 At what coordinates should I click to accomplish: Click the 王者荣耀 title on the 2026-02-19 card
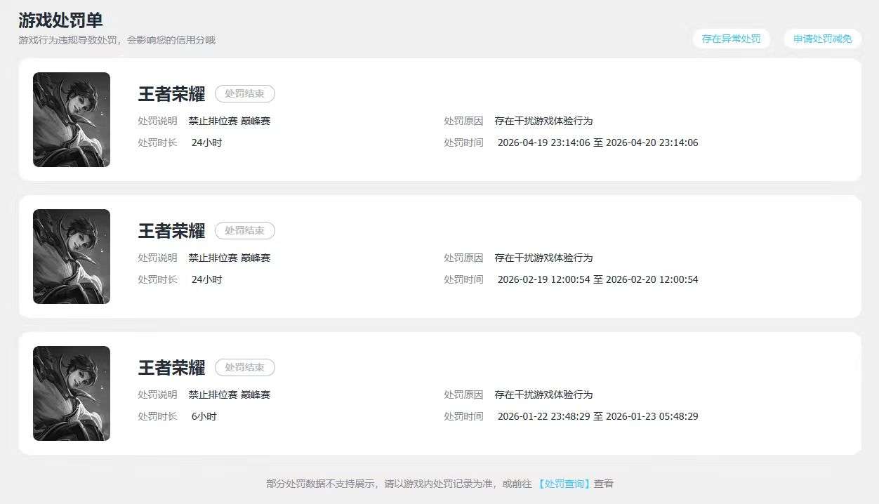[x=171, y=230]
